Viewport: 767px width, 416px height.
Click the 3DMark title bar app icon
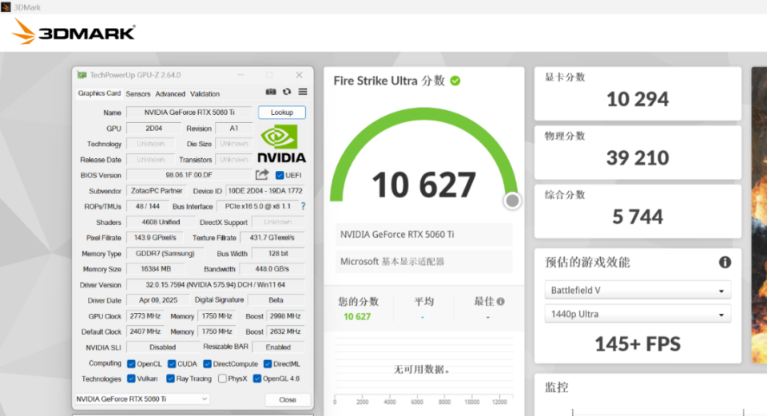coord(6,7)
